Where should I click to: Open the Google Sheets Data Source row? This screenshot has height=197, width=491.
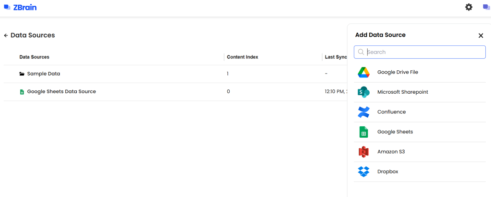tap(61, 92)
